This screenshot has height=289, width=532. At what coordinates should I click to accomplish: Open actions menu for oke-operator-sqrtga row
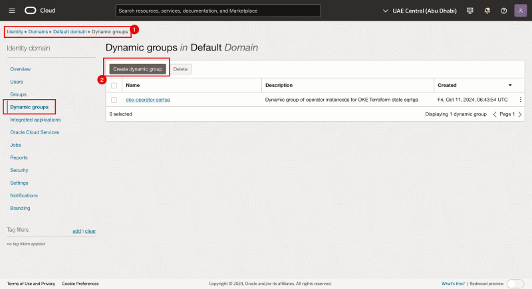pyautogui.click(x=521, y=100)
